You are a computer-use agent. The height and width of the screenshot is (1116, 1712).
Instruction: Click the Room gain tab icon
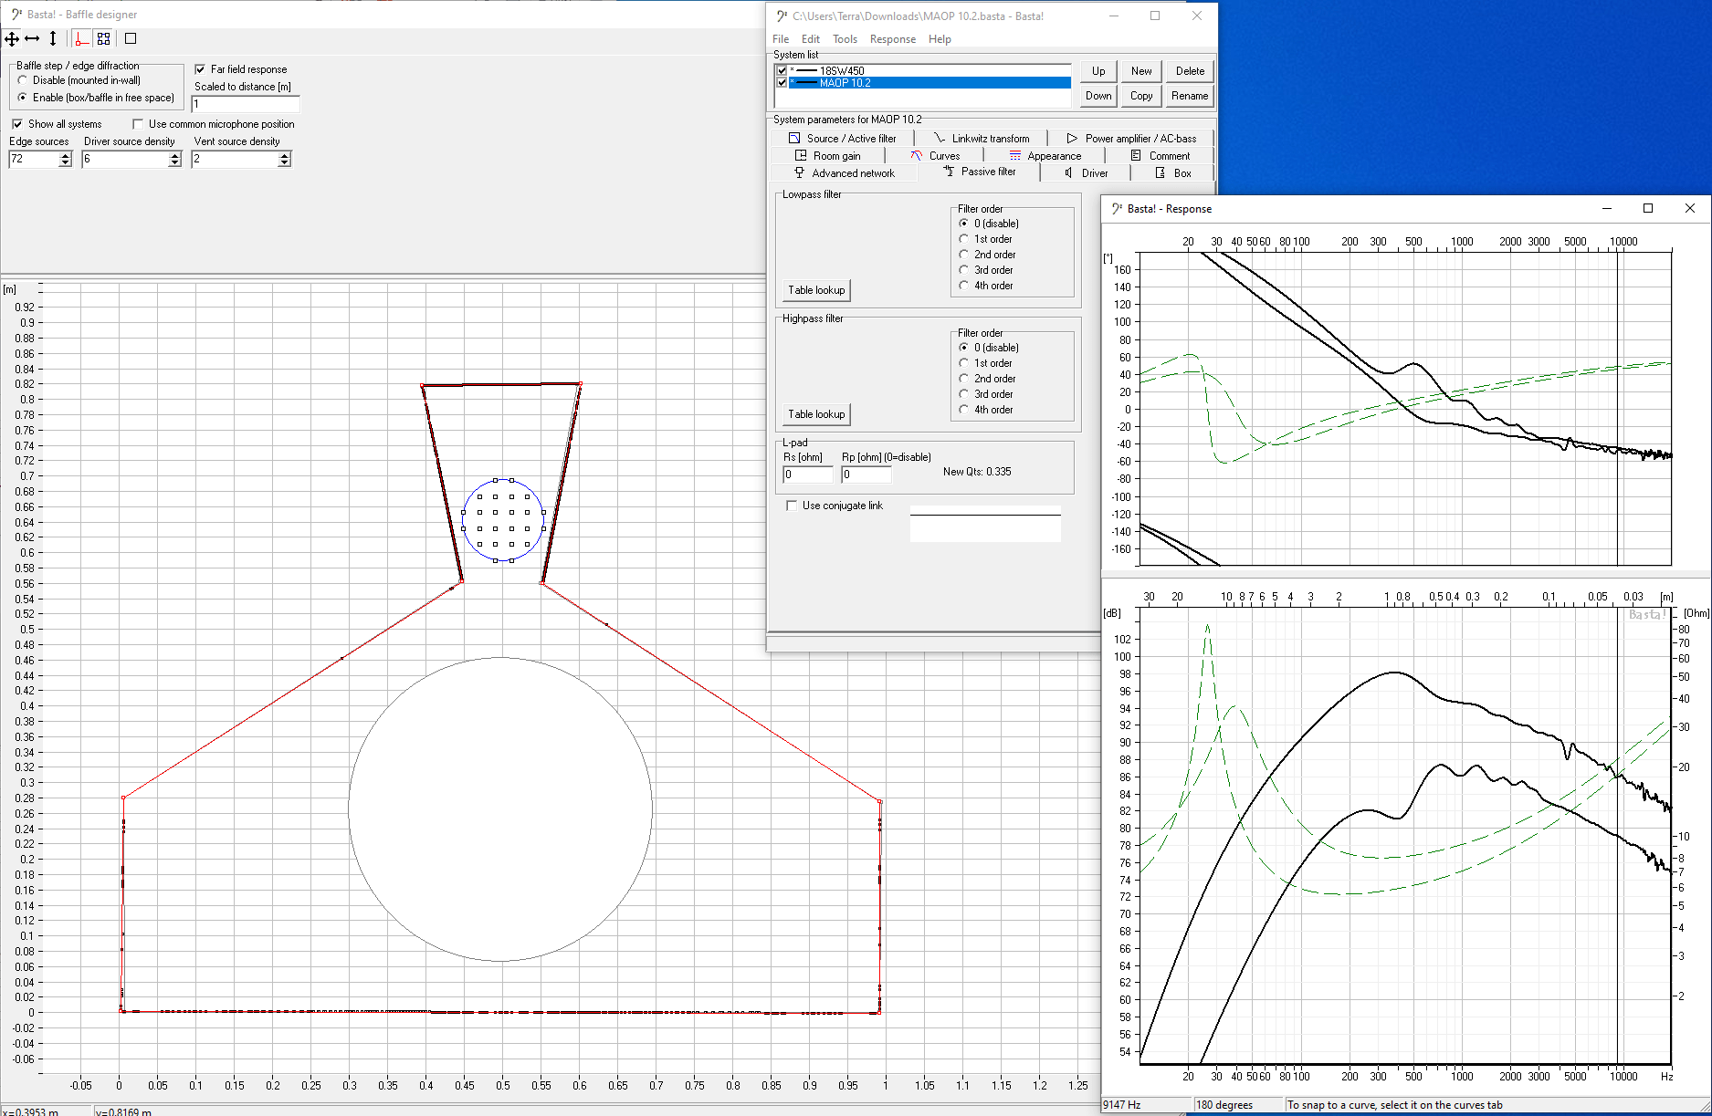[801, 156]
